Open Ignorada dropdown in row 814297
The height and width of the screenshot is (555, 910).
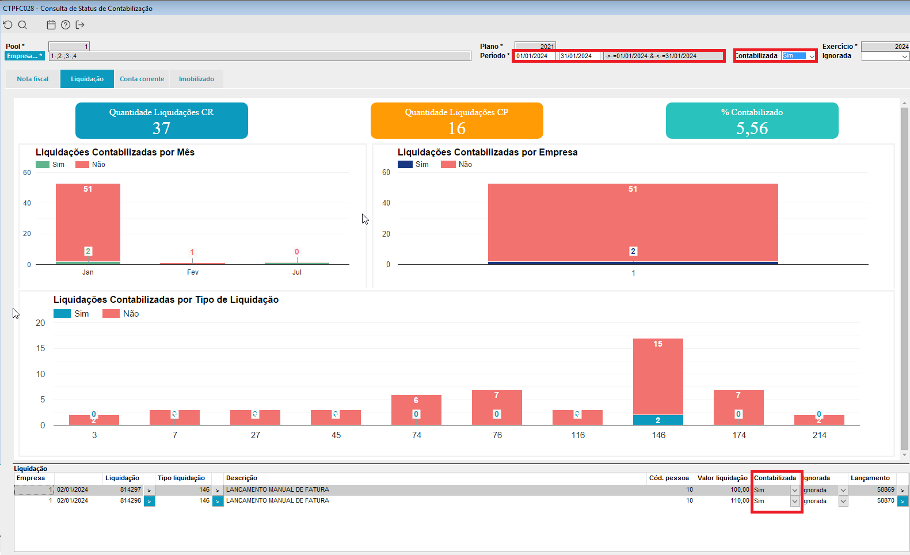[x=843, y=491]
